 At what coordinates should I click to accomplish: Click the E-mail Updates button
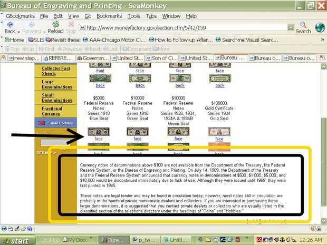56,123
